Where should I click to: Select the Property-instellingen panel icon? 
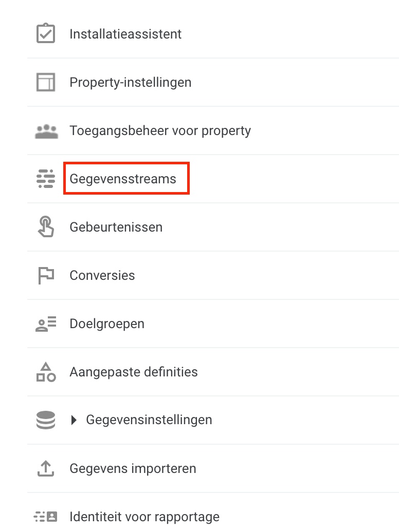(46, 82)
